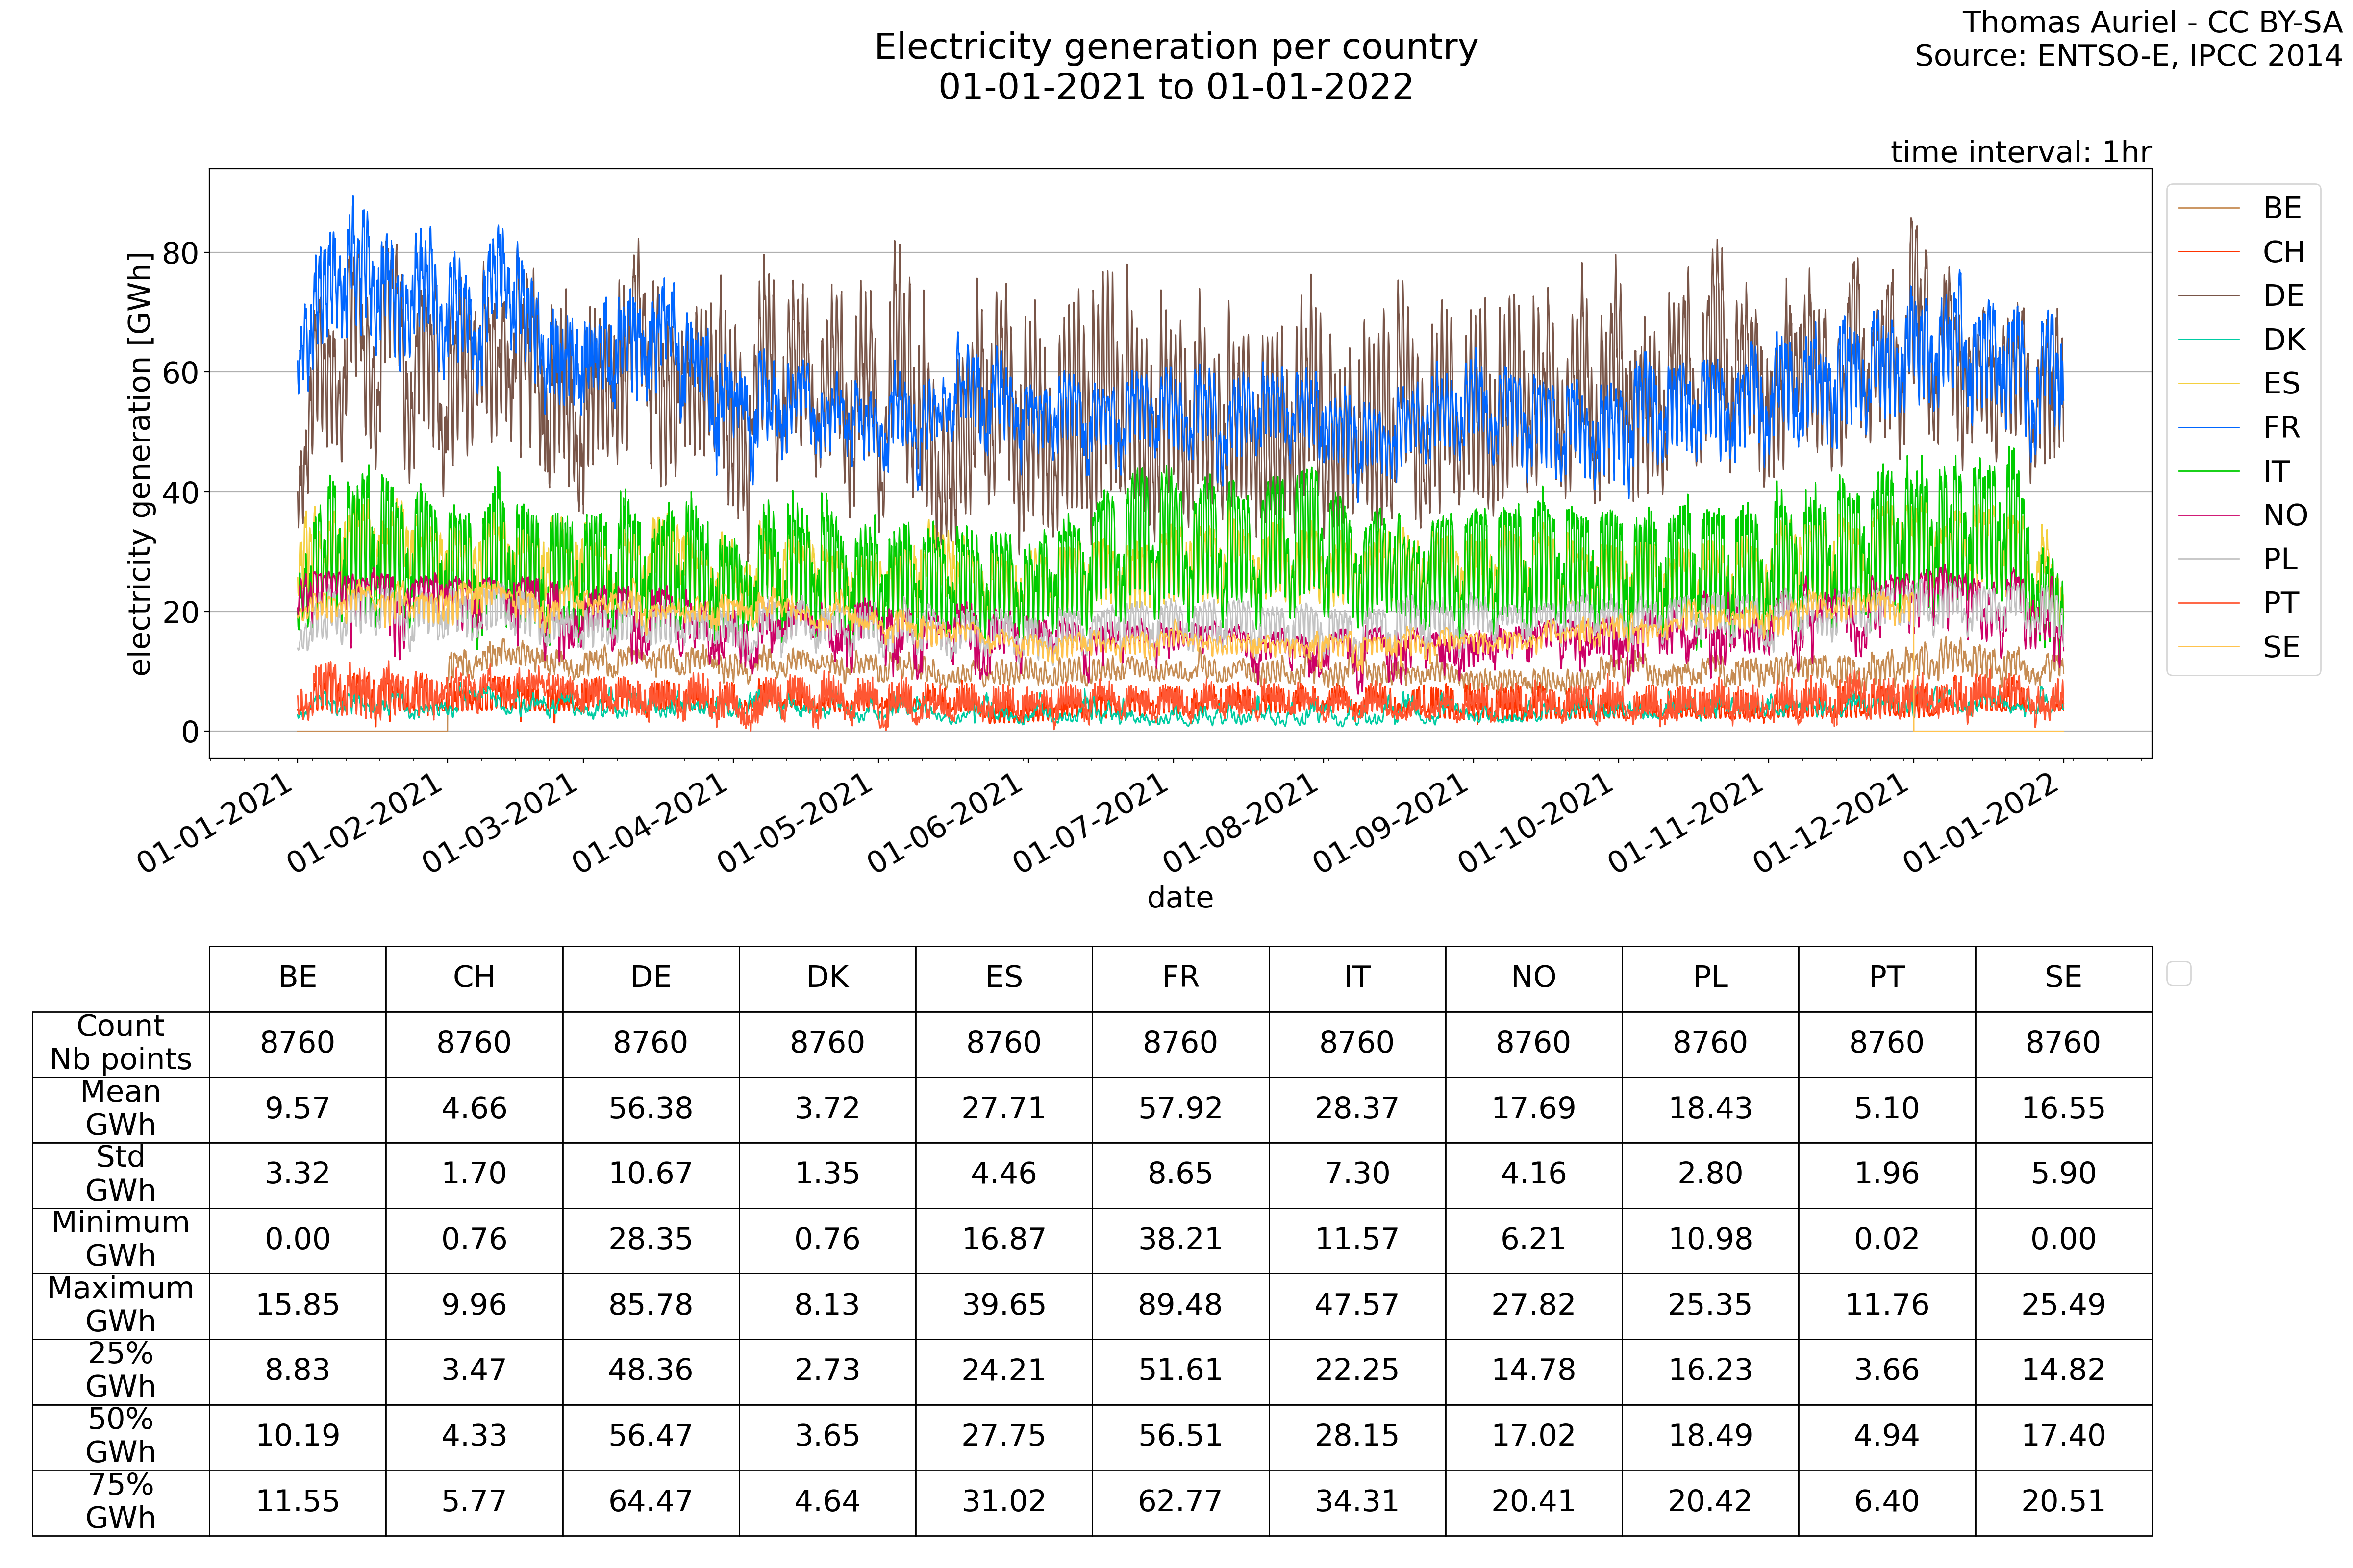Click the Maximum GWh row label
This screenshot has width=2353, height=1568.
tap(120, 1305)
